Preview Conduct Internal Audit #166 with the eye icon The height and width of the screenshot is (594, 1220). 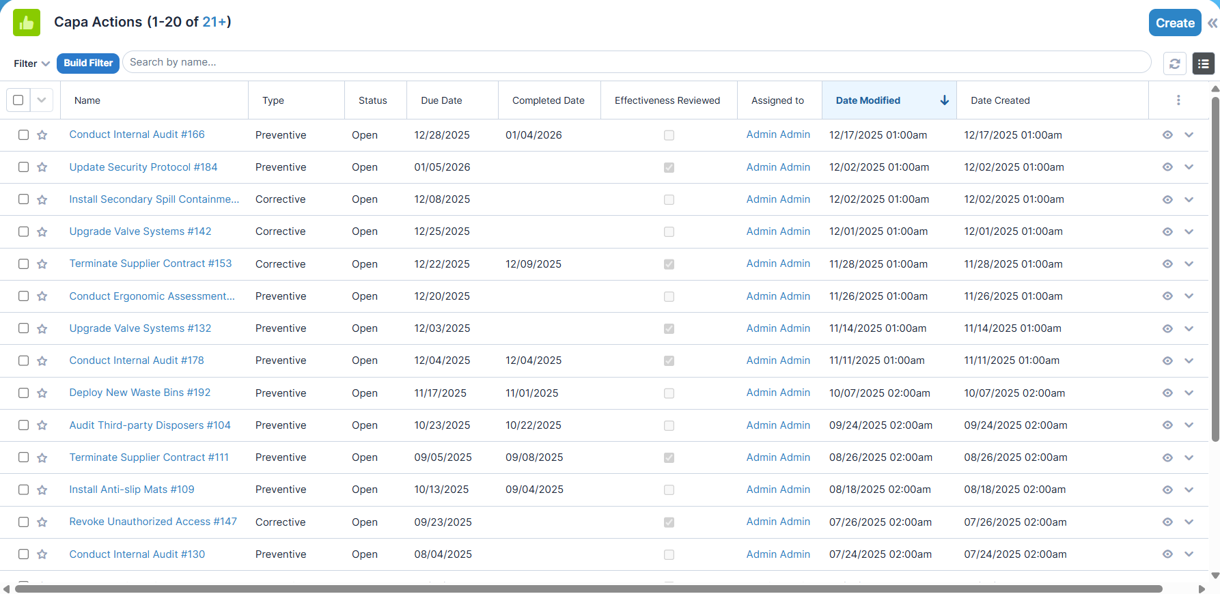coord(1167,135)
